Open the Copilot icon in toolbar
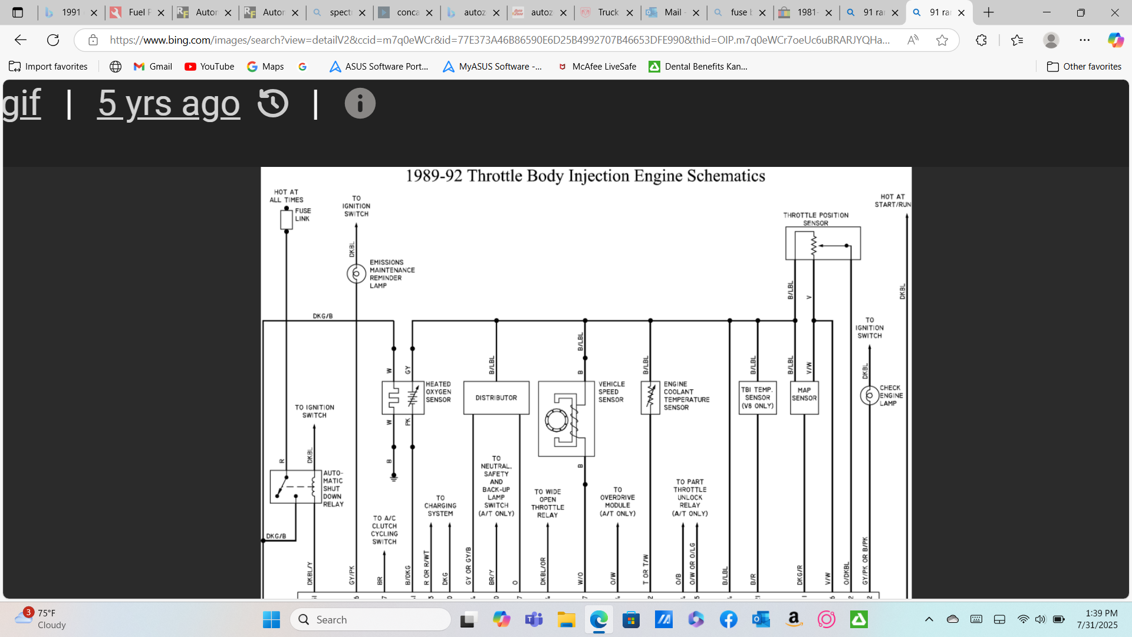The height and width of the screenshot is (637, 1132). click(1115, 40)
